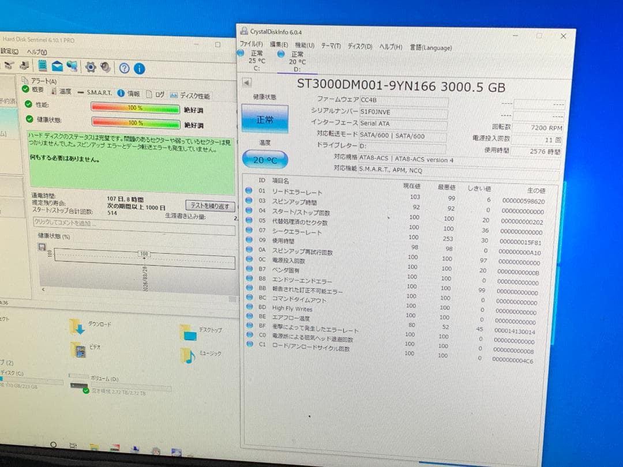Image resolution: width=623 pixels, height=467 pixels.
Task: Switch to the ログ tab in Hard Disk Sentinel
Action: pyautogui.click(x=155, y=95)
